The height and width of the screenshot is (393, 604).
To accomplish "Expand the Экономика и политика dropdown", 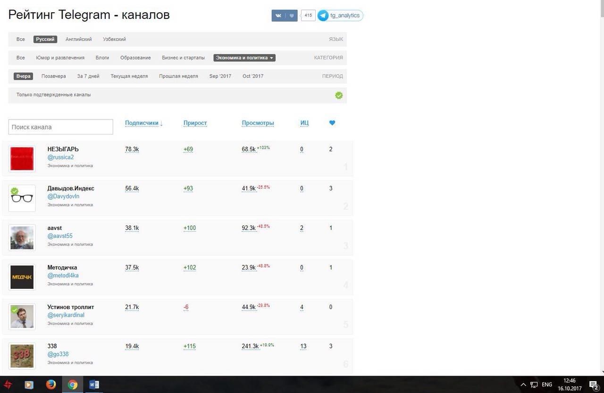I will [244, 57].
